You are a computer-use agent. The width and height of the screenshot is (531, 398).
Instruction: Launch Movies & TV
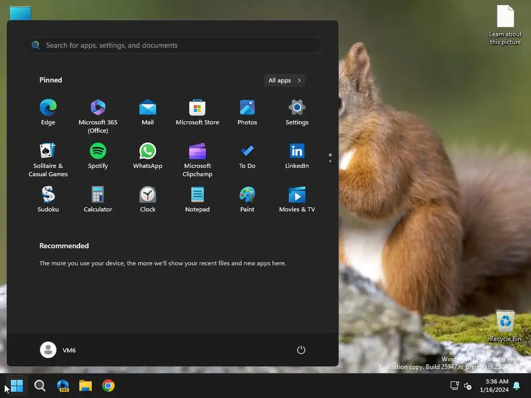tap(297, 200)
